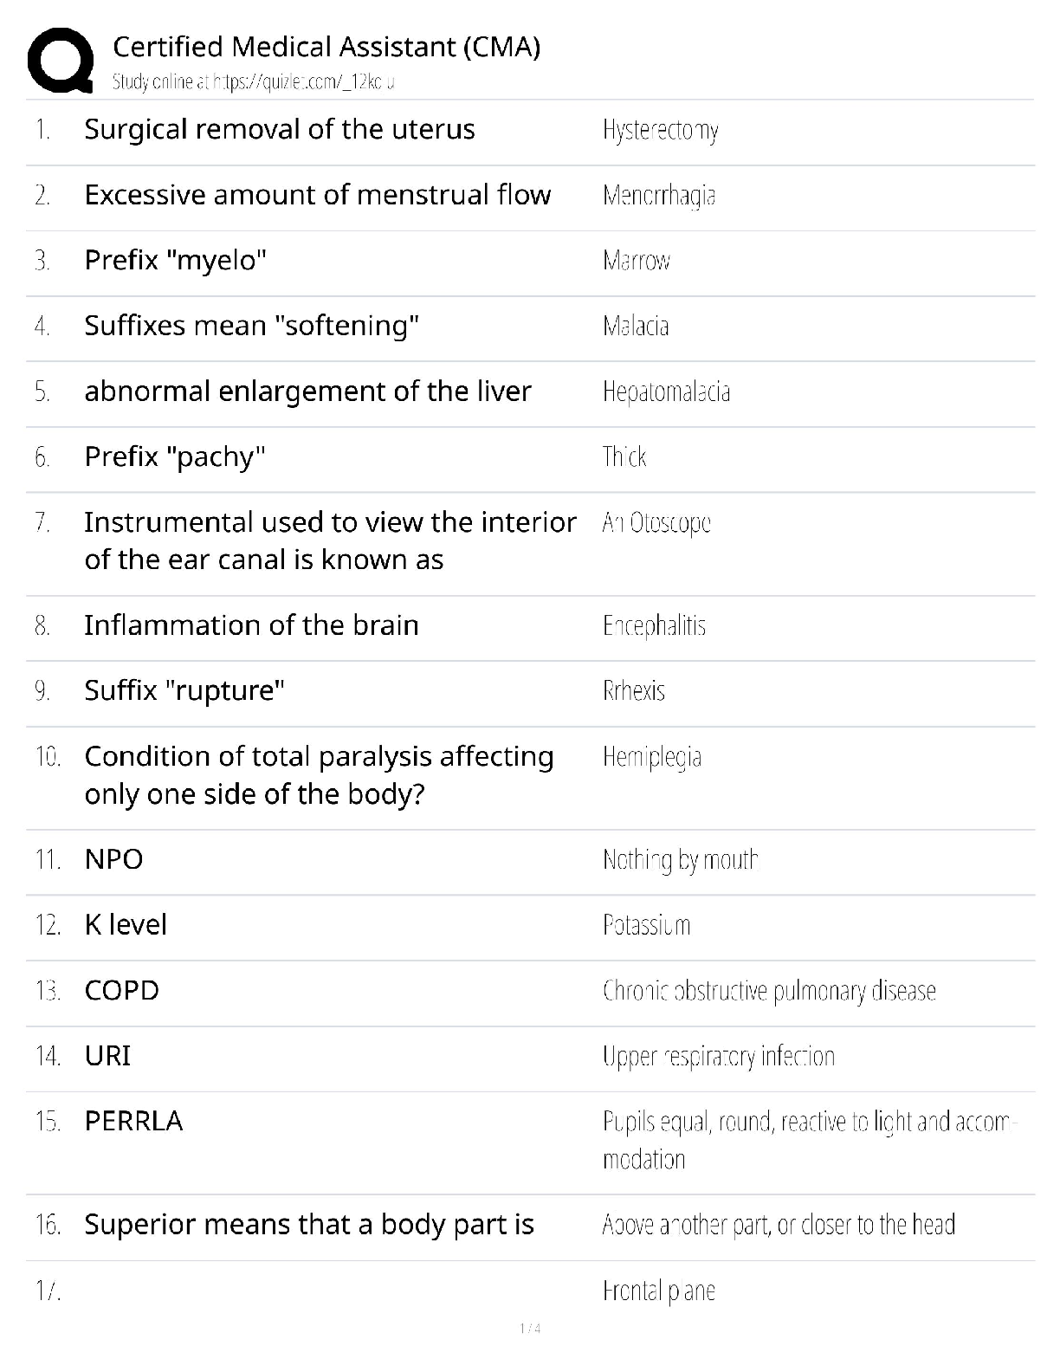Screen dimensions: 1060x1372
Task: Click the answer 'Rhexis'
Action: click(634, 691)
